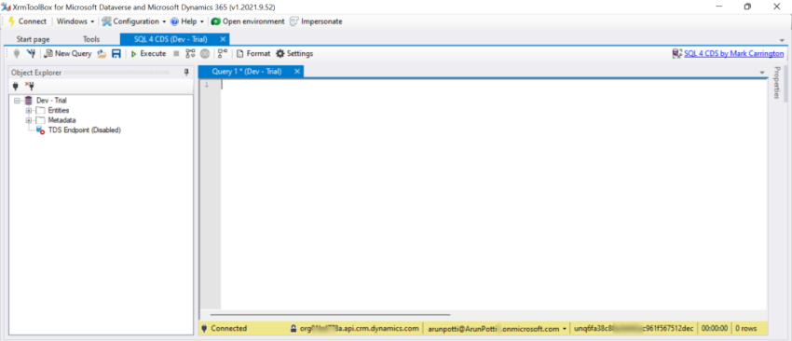Click the api.crm.dynamics.com server URL
Viewport: 792px width, 341px height.
360,328
